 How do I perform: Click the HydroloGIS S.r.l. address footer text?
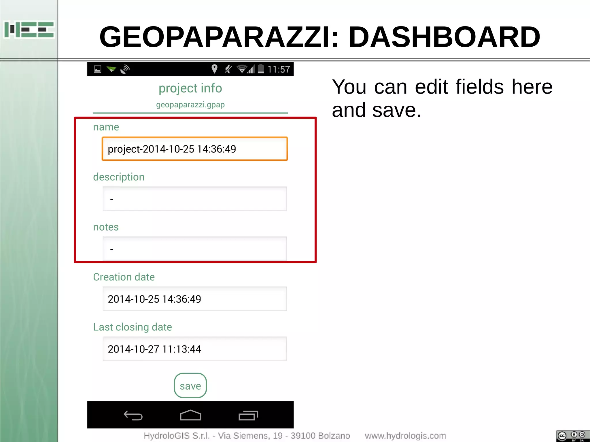[x=247, y=436]
